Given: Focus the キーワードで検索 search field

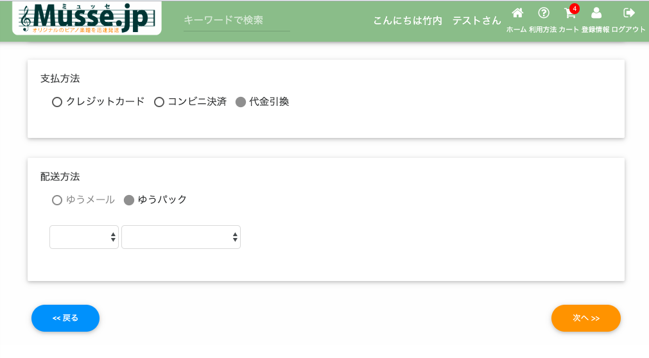Looking at the screenshot, I should (237, 21).
